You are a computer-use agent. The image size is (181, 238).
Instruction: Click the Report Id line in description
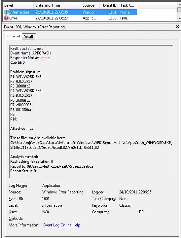click(51, 166)
